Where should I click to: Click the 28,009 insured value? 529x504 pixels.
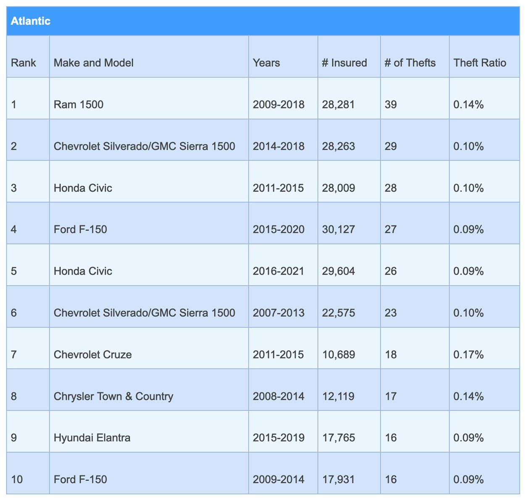pos(339,188)
